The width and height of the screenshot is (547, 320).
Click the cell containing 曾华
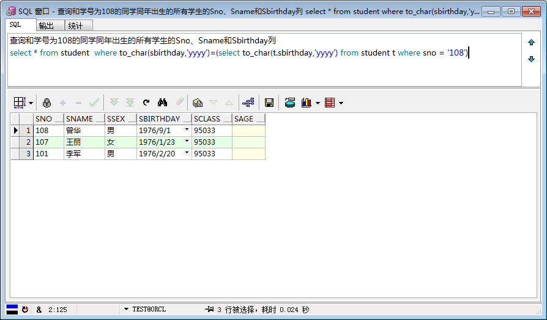(x=84, y=131)
